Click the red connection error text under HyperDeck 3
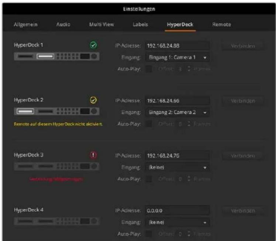The image size is (276, 241). [x=56, y=179]
